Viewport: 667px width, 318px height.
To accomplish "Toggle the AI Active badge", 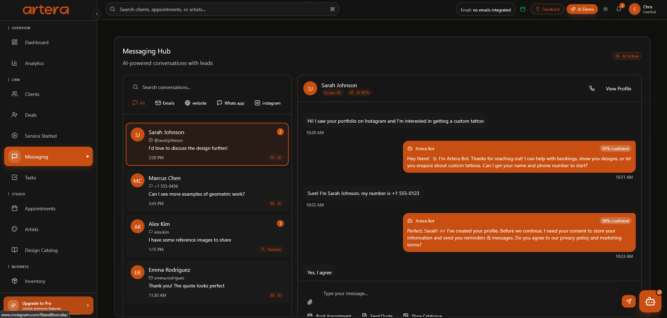I will pos(627,56).
